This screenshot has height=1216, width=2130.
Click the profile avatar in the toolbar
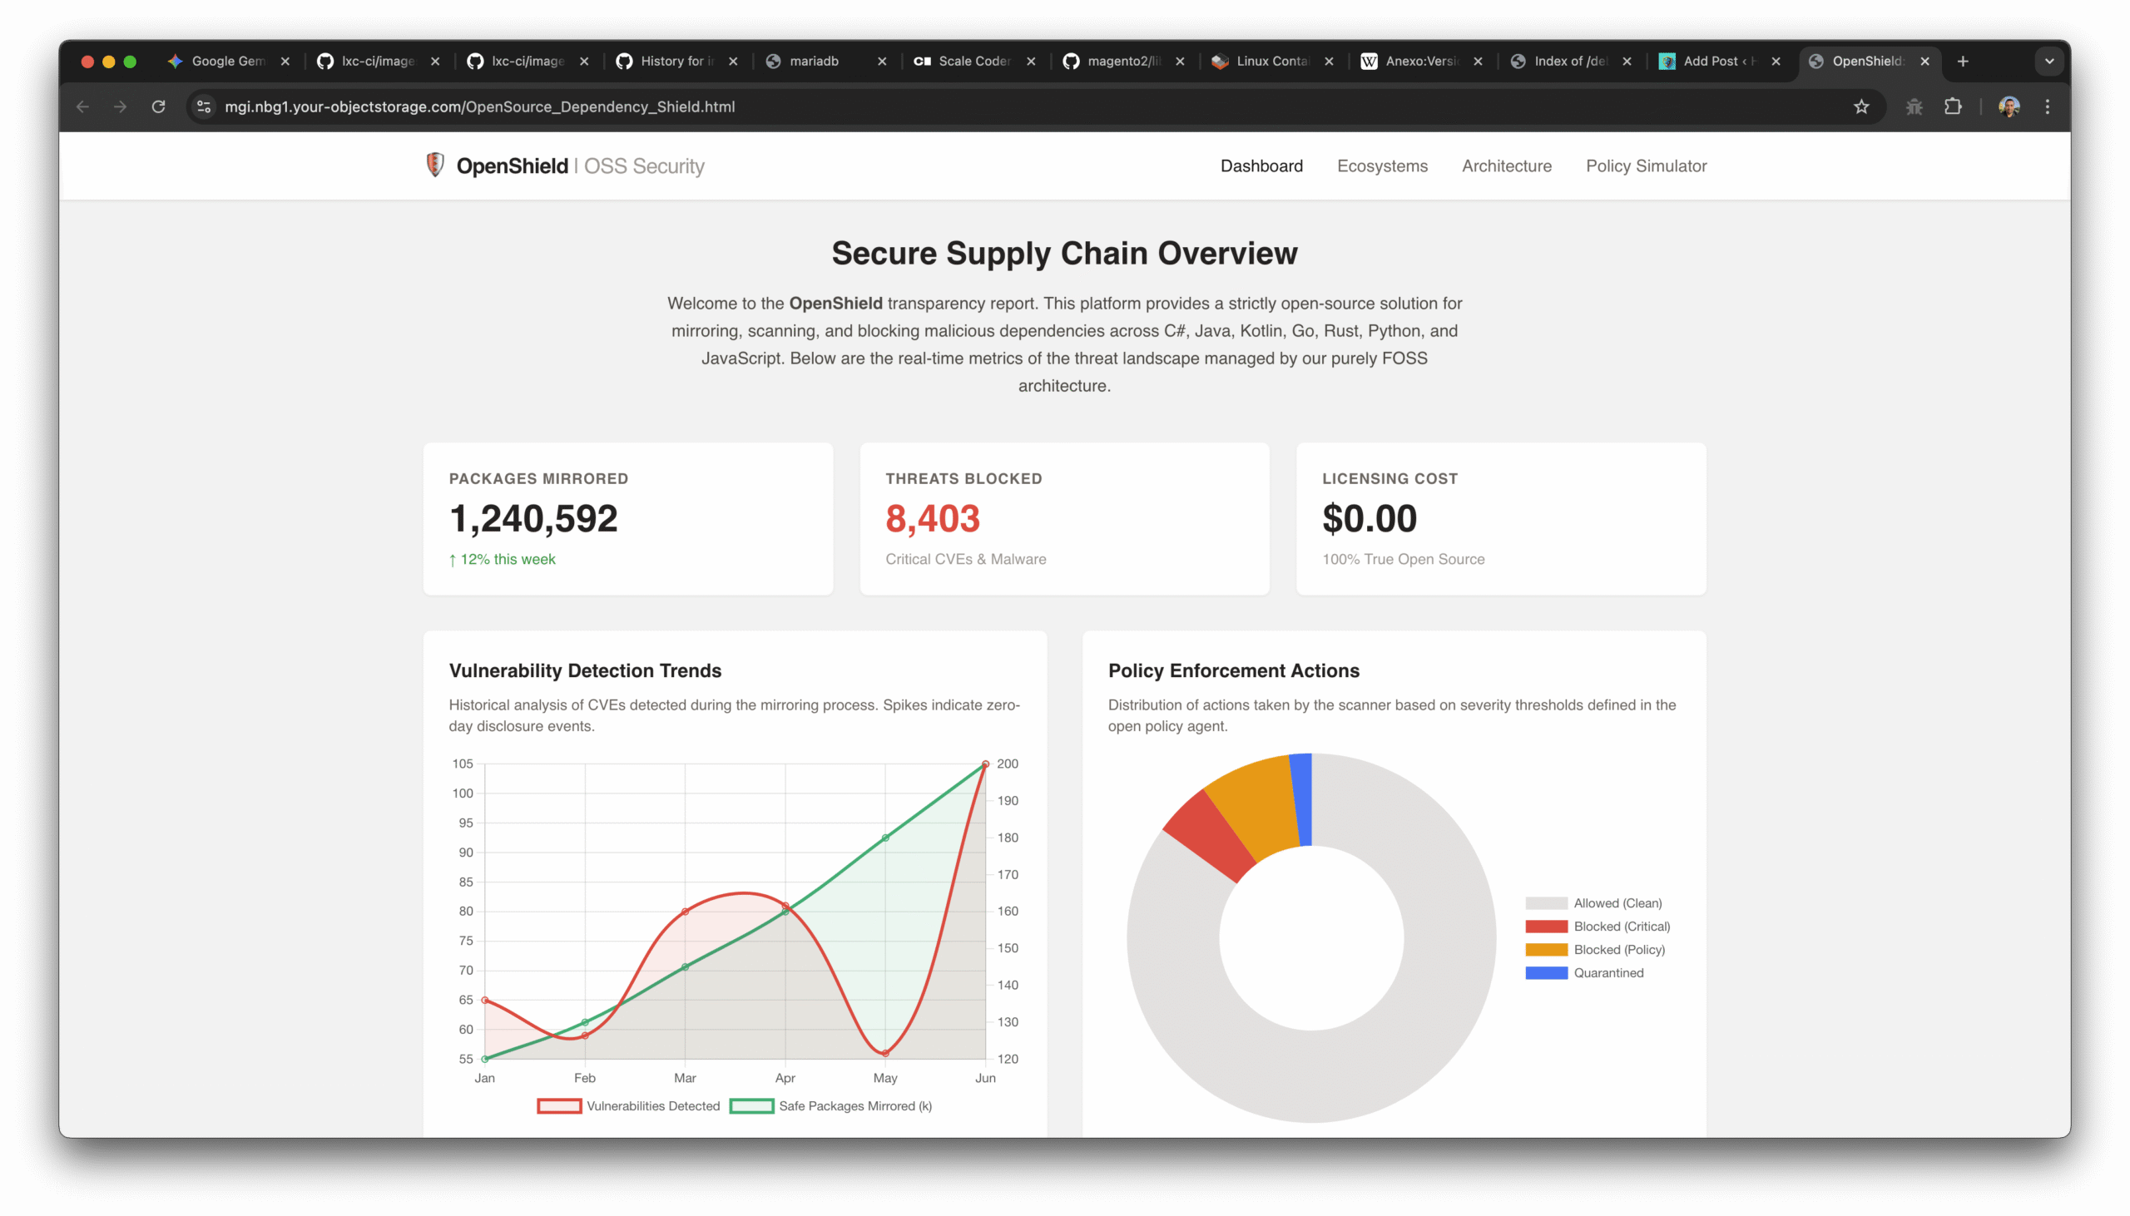click(2009, 106)
